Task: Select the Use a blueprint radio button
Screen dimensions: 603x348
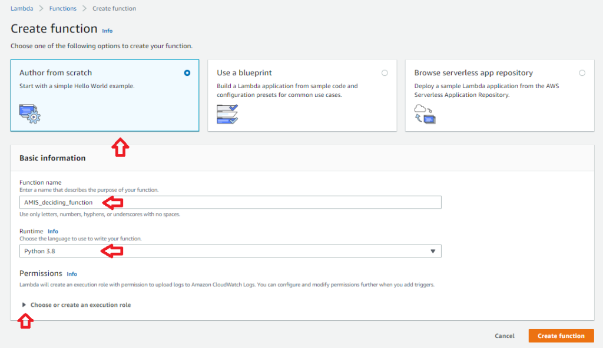Action: point(385,73)
